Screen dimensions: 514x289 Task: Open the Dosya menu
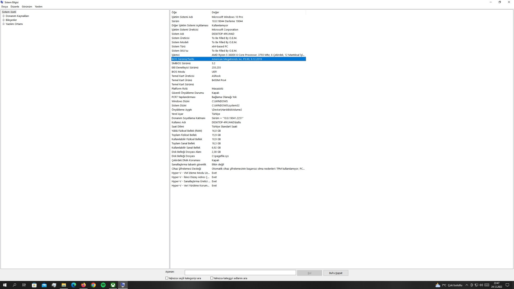pyautogui.click(x=5, y=6)
